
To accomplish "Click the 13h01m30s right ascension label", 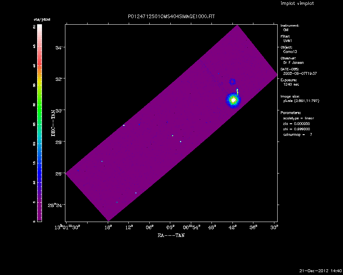I will pyautogui.click(x=67, y=227).
